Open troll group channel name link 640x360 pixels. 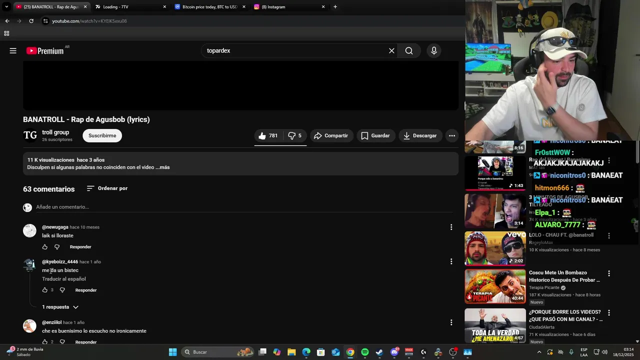pyautogui.click(x=55, y=132)
